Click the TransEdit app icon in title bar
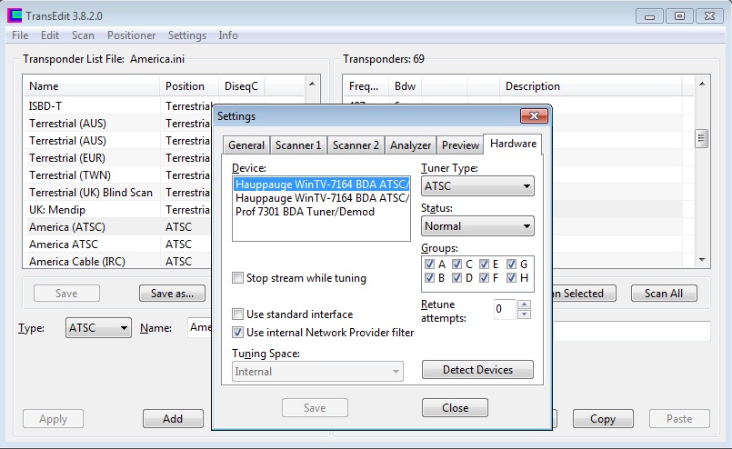The height and width of the screenshot is (449, 732). coord(15,15)
